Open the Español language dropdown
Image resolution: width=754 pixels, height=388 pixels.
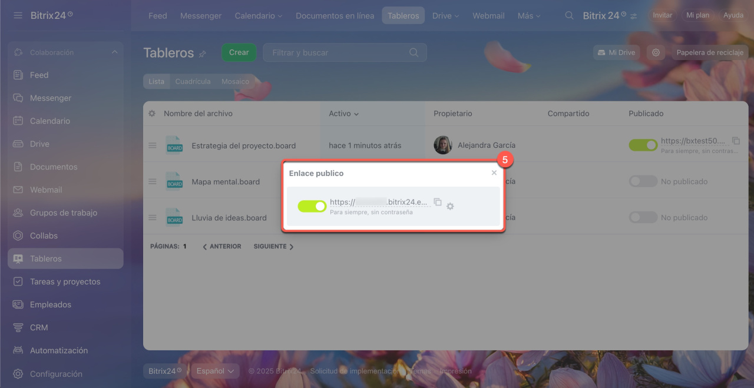coord(216,371)
